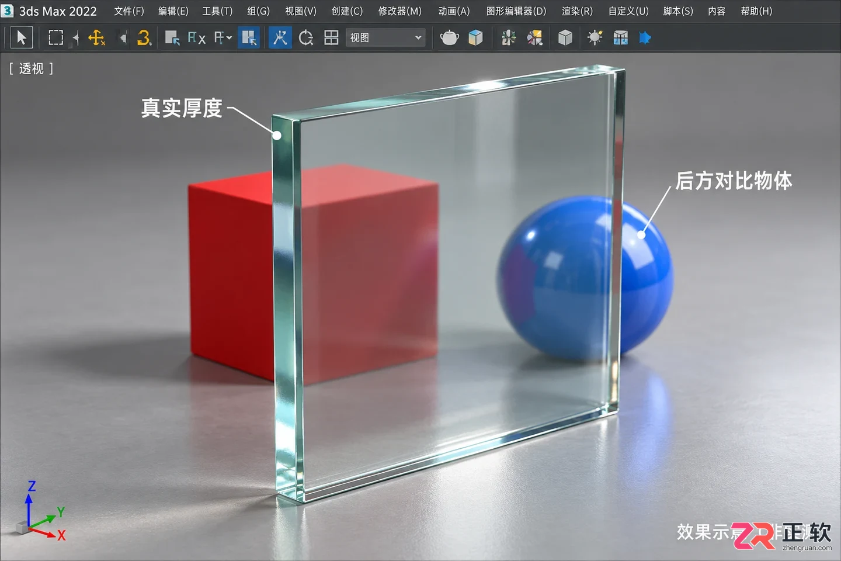The height and width of the screenshot is (561, 841).
Task: Click the 3ds Max application logo icon
Action: (7, 11)
